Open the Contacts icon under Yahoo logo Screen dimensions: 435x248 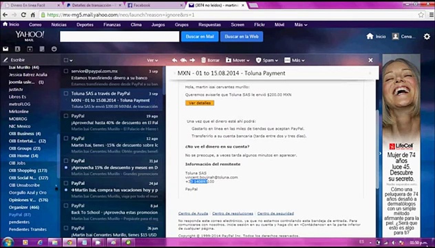pos(18,49)
